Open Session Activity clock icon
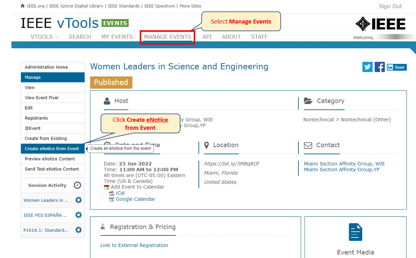 tap(77, 185)
